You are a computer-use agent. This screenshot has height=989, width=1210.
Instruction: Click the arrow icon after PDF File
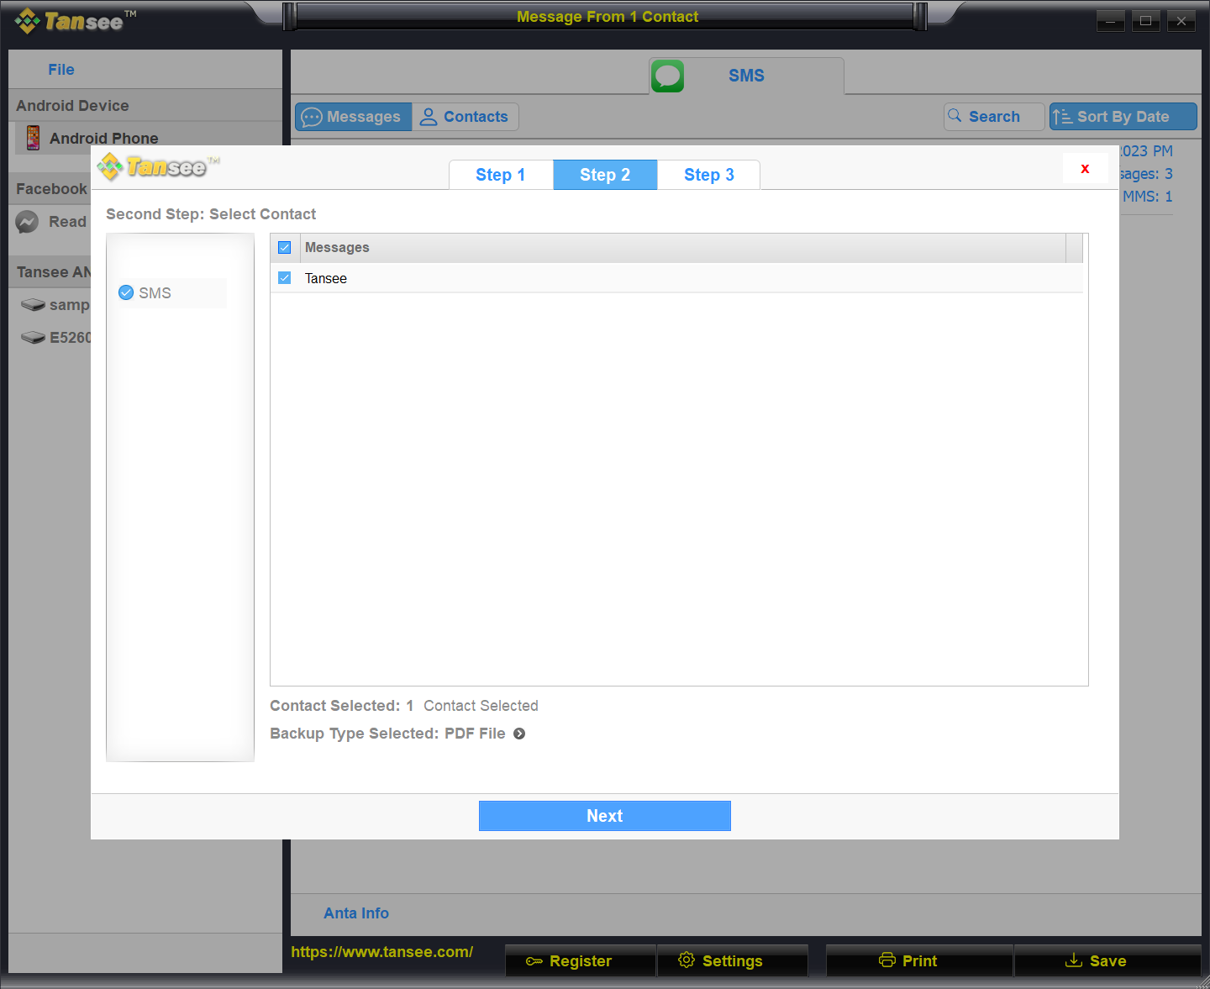pyautogui.click(x=519, y=734)
